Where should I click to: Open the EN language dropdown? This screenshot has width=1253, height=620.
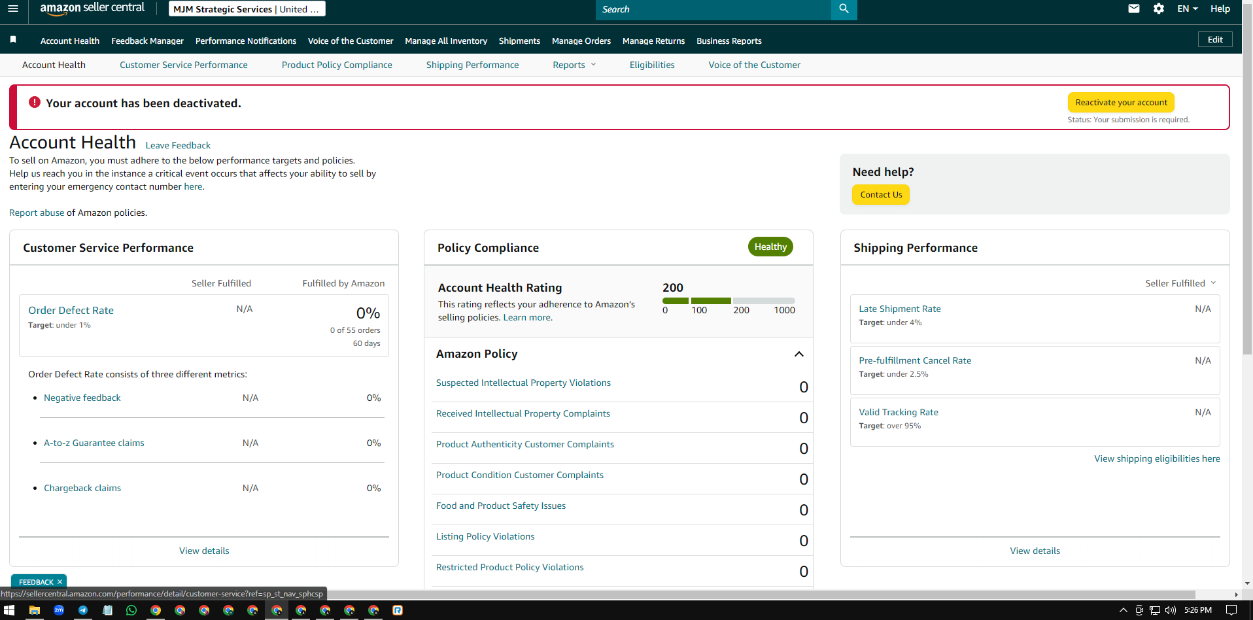click(1188, 9)
